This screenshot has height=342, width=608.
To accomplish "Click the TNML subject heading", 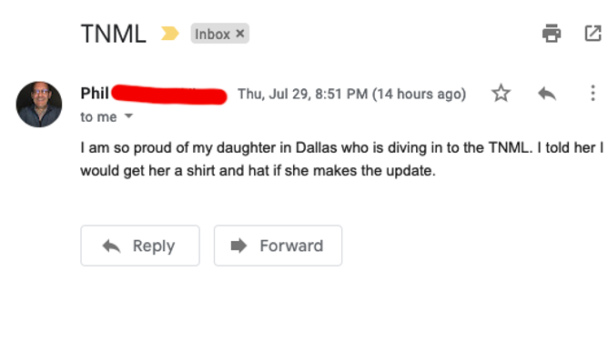I will [114, 34].
